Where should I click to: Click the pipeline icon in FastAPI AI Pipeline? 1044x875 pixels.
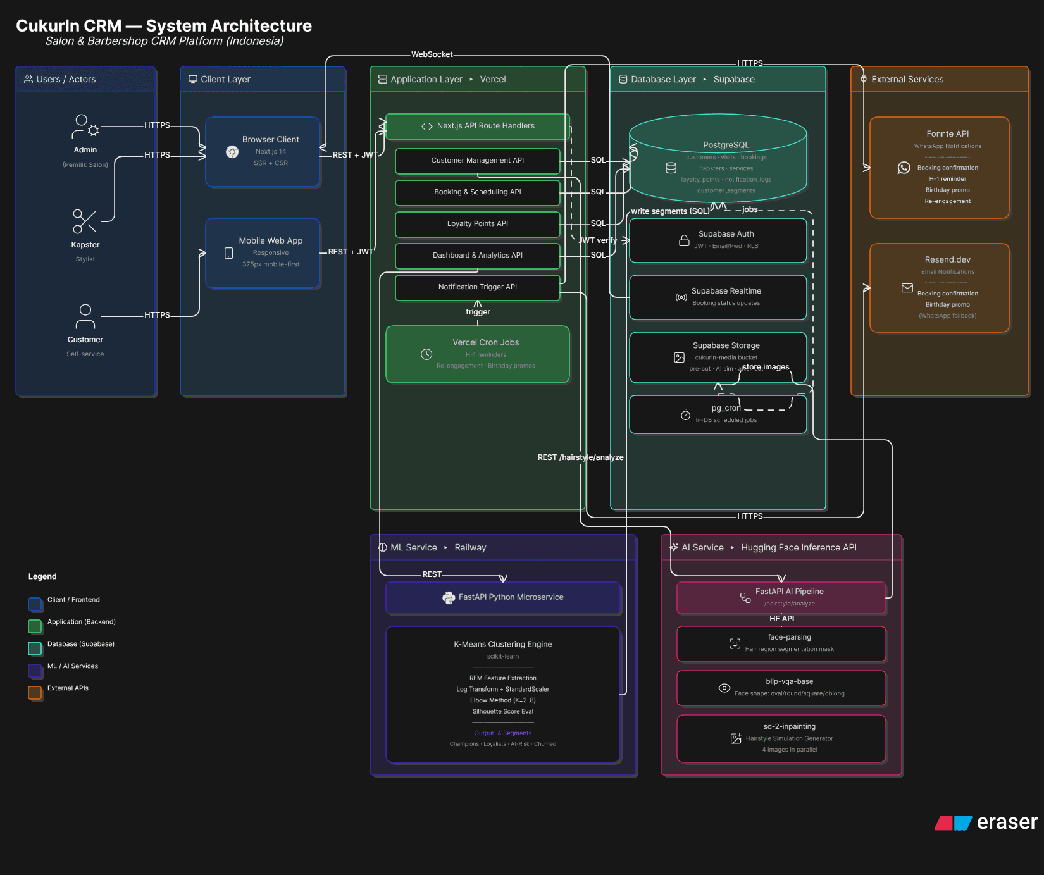[x=746, y=597]
